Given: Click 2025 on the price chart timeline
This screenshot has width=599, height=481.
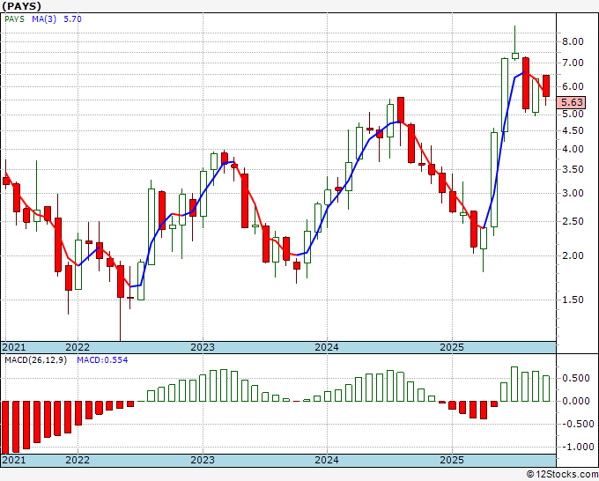Looking at the screenshot, I should (x=452, y=347).
